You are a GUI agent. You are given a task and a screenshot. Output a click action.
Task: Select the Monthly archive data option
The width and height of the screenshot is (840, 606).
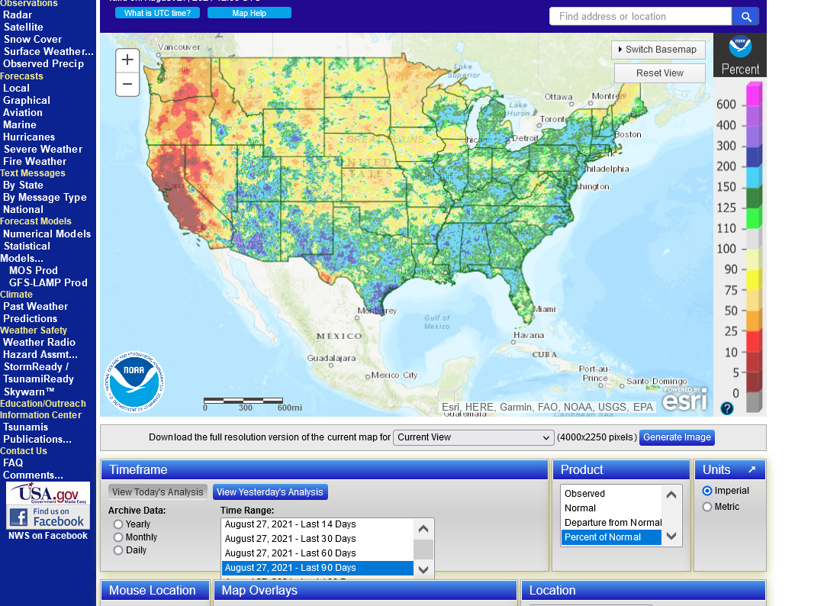click(x=118, y=537)
